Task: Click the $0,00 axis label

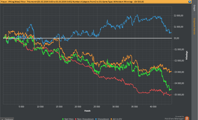Action: (177, 38)
